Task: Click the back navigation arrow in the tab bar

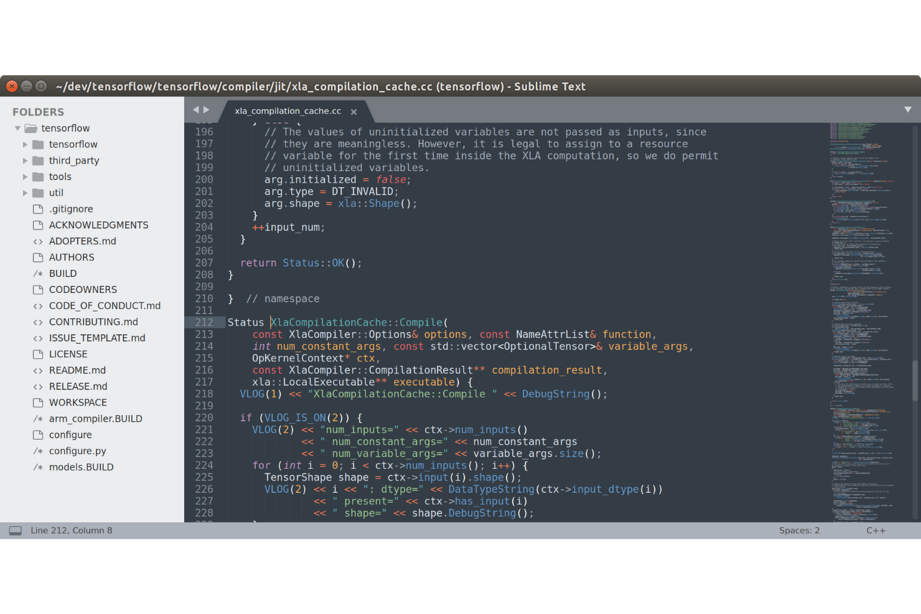Action: click(x=195, y=109)
